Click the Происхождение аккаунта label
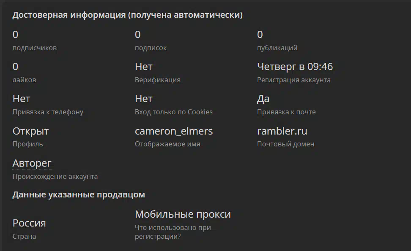The height and width of the screenshot is (251, 411). pos(55,176)
